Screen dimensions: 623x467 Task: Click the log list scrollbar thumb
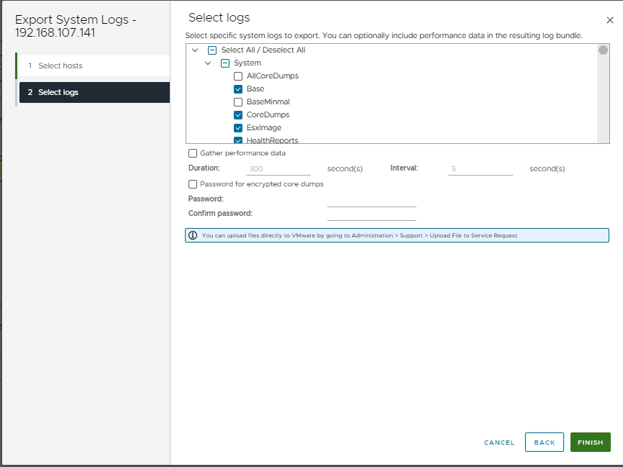(x=603, y=50)
